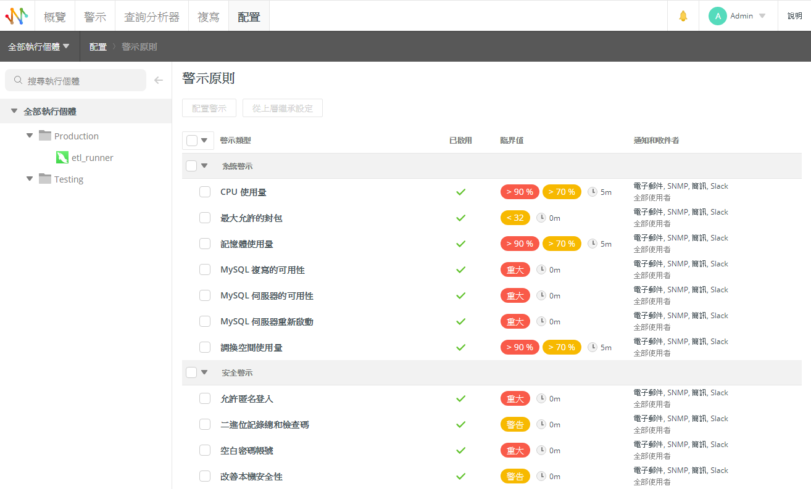Image resolution: width=811 pixels, height=489 pixels.
Task: Click the clock icon in CPU 使用量 row
Action: pyautogui.click(x=593, y=192)
